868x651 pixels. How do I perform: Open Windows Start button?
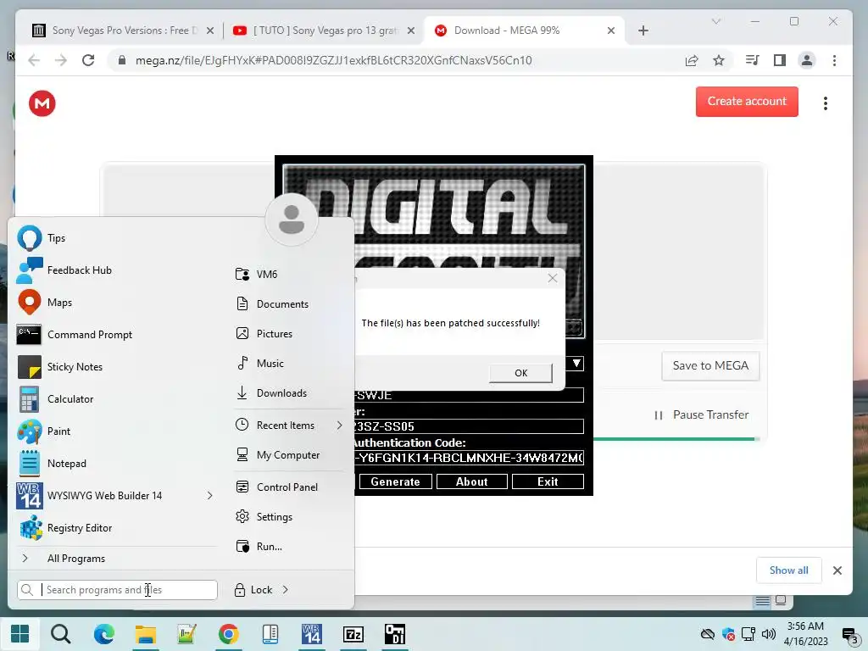[20, 634]
